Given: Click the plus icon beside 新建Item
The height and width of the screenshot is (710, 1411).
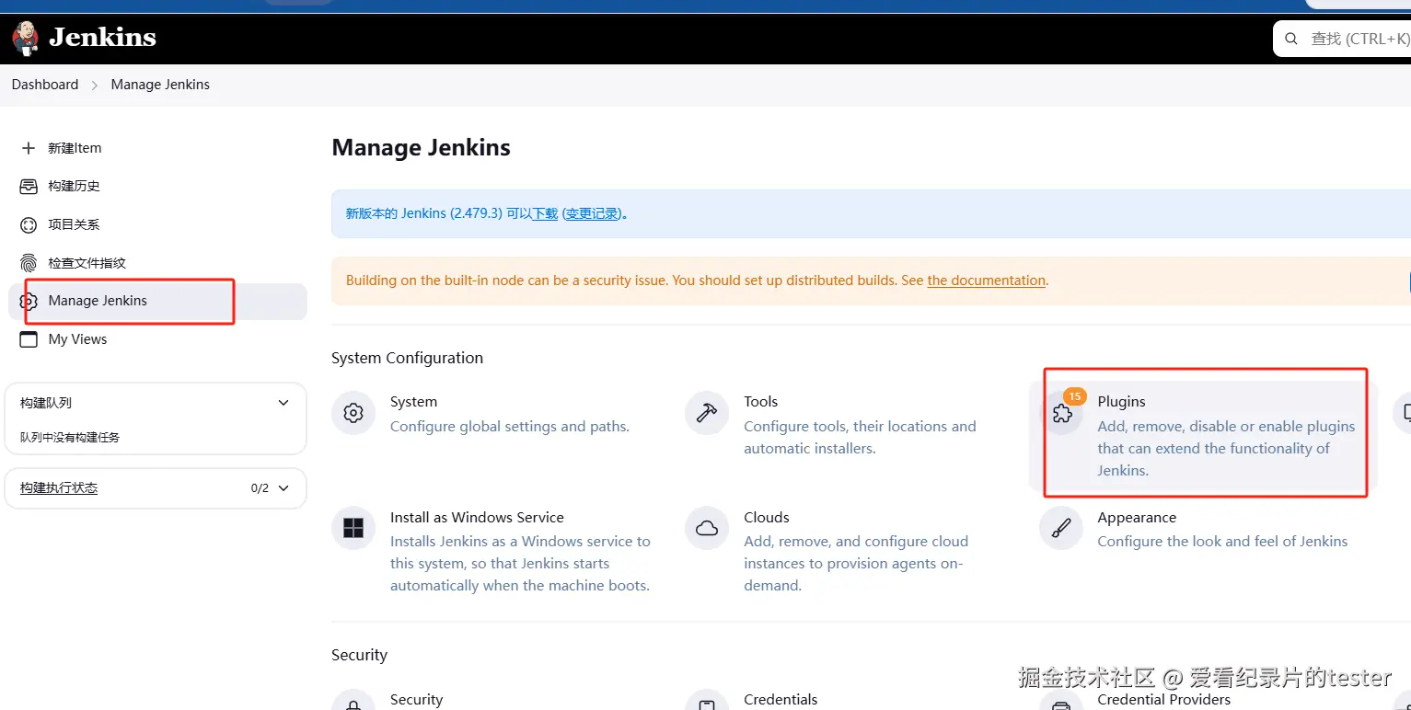Looking at the screenshot, I should [x=29, y=148].
